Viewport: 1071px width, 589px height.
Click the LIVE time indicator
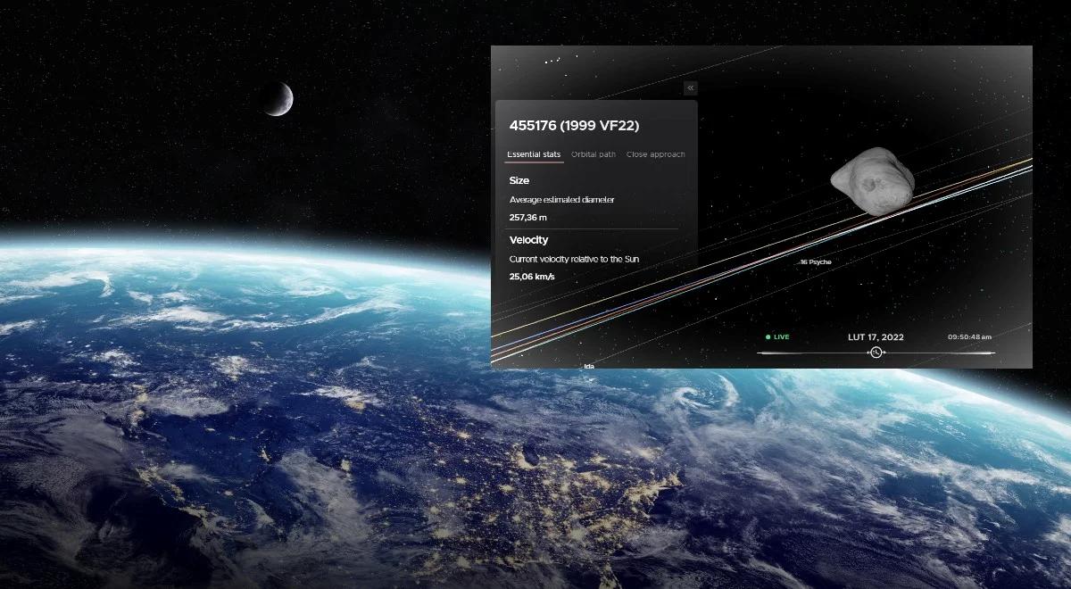pos(777,337)
